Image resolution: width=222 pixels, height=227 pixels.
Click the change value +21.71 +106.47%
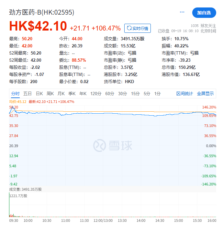pos(95,28)
